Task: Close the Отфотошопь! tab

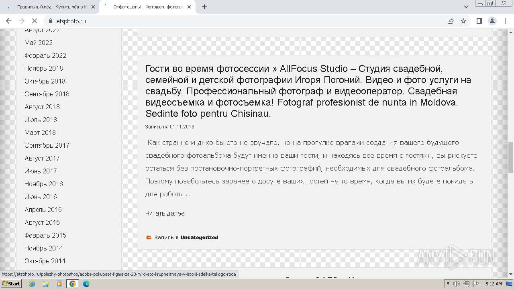Action: [189, 7]
